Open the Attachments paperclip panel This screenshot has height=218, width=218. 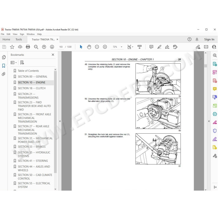[x=4, y=74]
